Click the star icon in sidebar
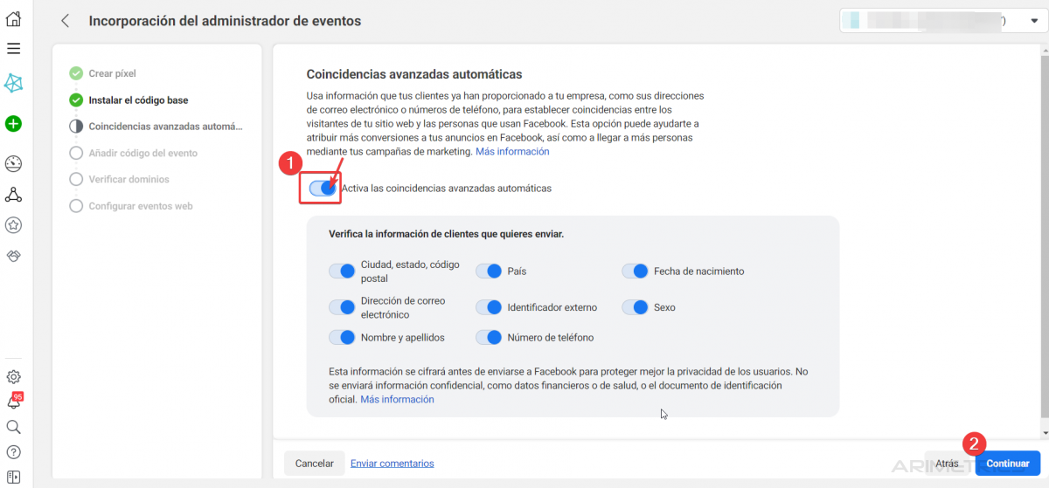Image resolution: width=1049 pixels, height=488 pixels. pyautogui.click(x=13, y=225)
